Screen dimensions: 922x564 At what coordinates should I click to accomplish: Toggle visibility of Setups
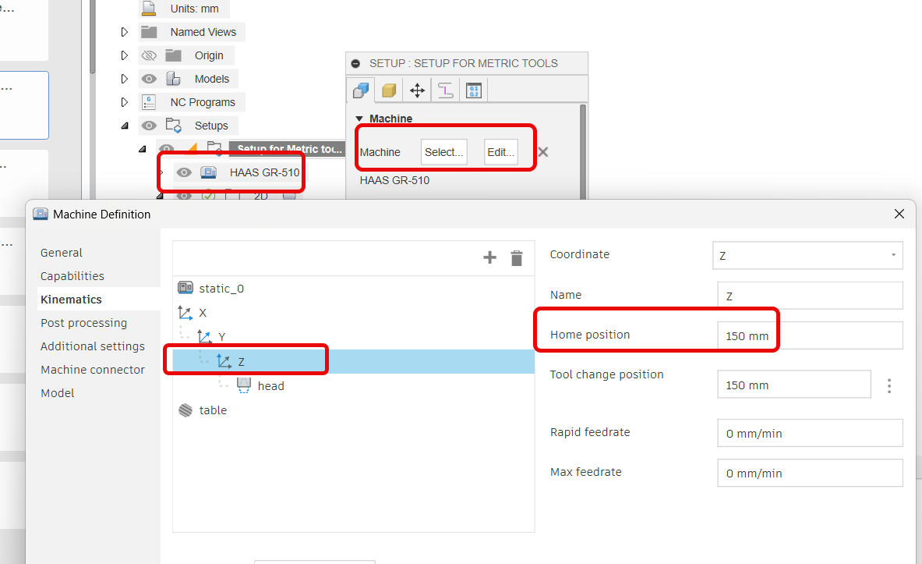(x=149, y=126)
